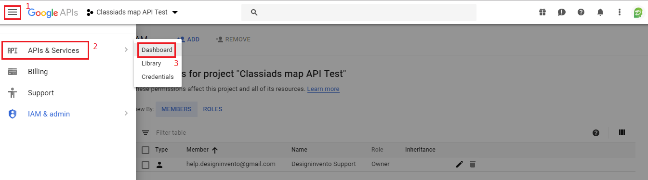
Task: Toggle the select-all checkbox in table header
Action: (145, 150)
